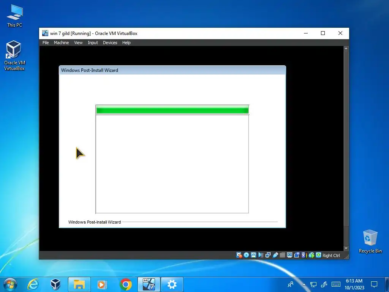Click the keyboard capture green arrow icon

(x=318, y=255)
